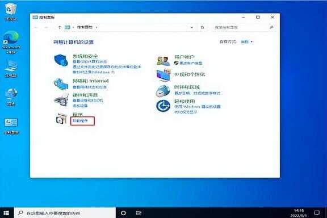Open the 外观和个性化 heading link
The image size is (327, 218).
(190, 74)
